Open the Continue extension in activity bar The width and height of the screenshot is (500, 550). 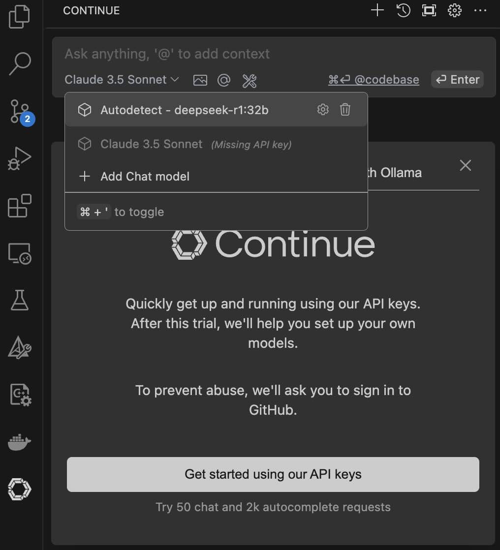[x=19, y=489]
